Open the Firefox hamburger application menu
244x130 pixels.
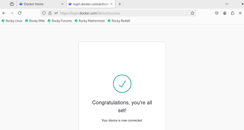click(x=240, y=13)
